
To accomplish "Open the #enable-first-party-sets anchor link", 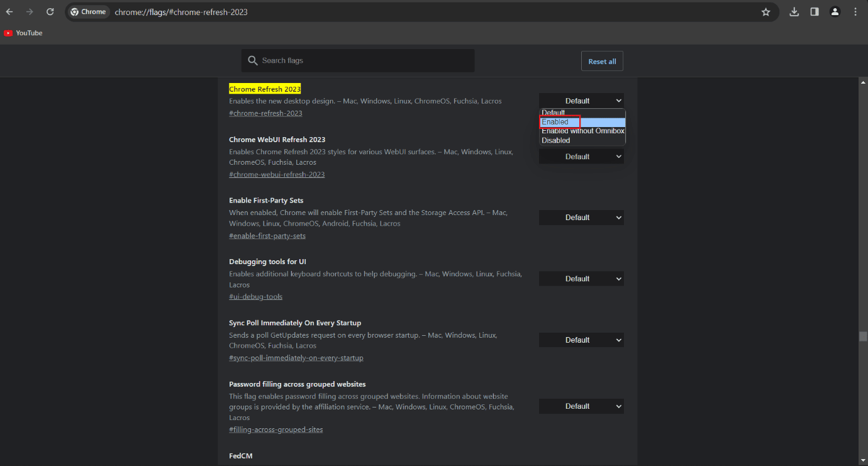I will coord(267,236).
